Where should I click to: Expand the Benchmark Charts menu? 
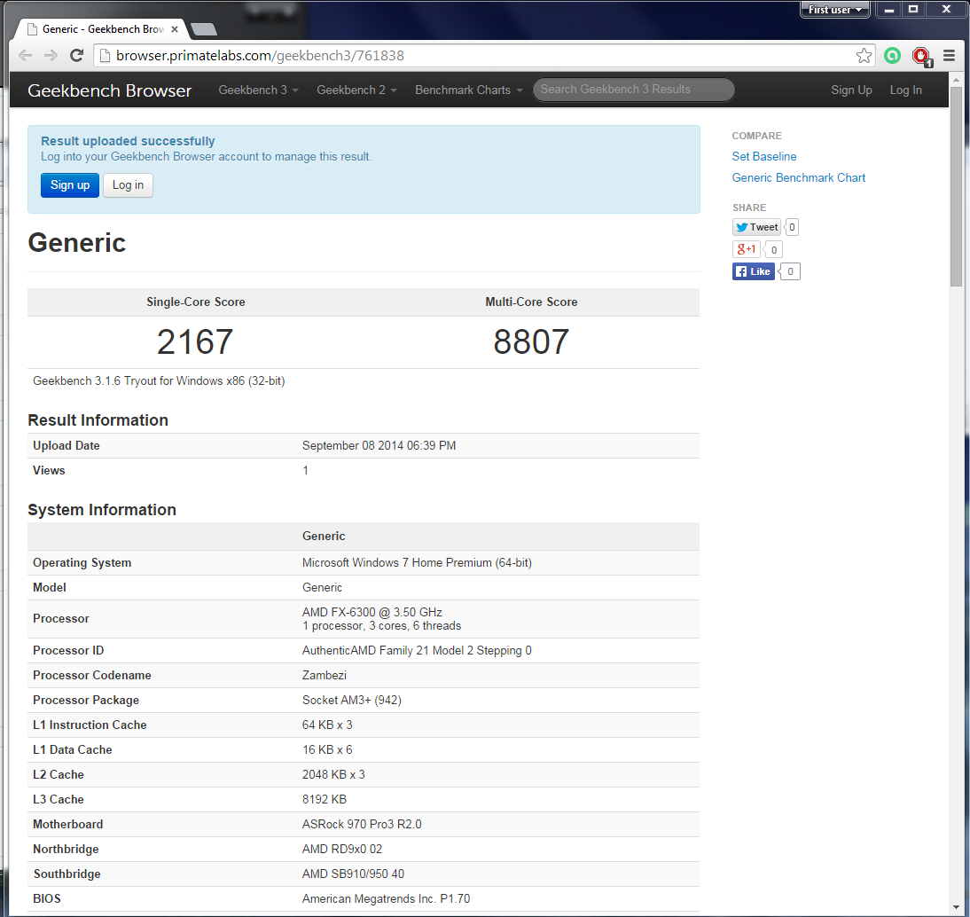(469, 90)
